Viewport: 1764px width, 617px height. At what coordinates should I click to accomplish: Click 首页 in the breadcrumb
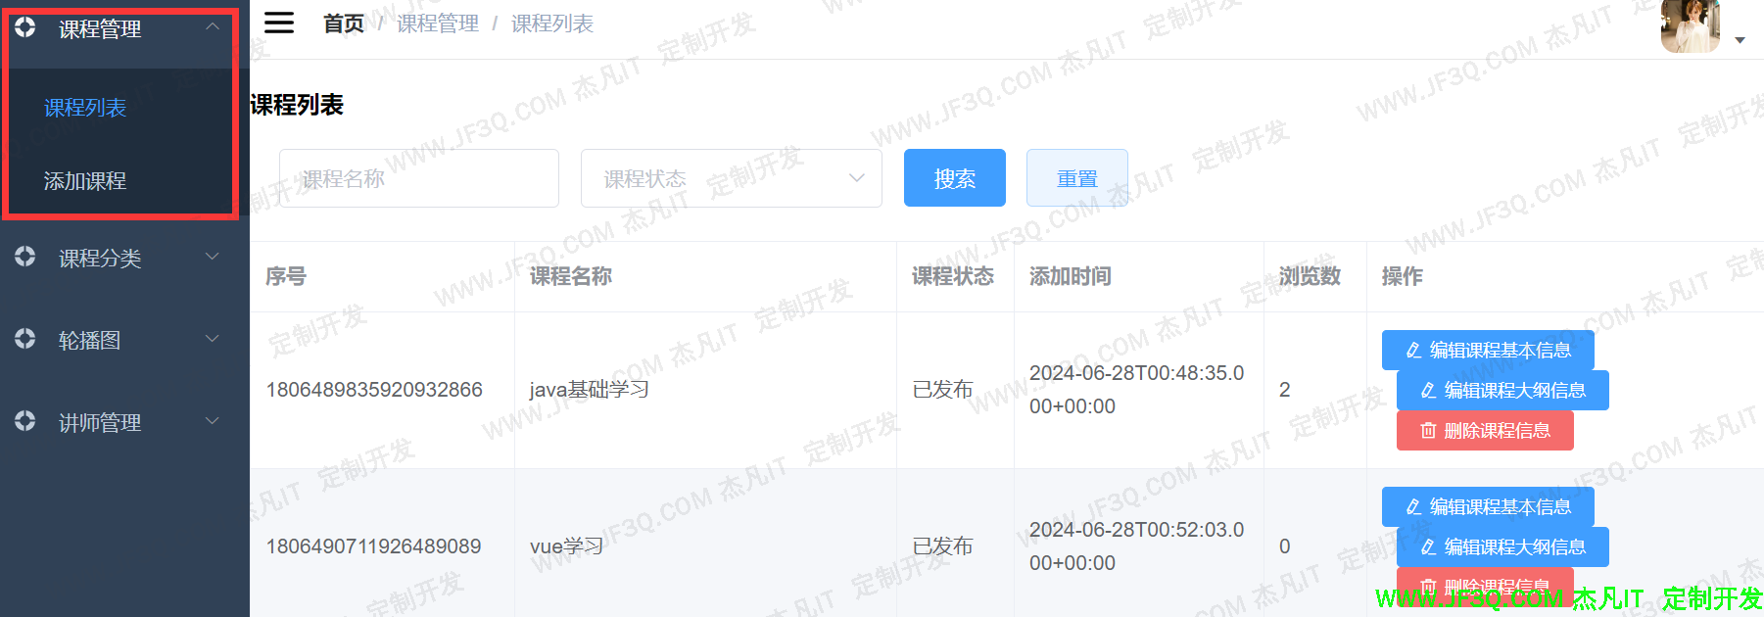[x=344, y=24]
